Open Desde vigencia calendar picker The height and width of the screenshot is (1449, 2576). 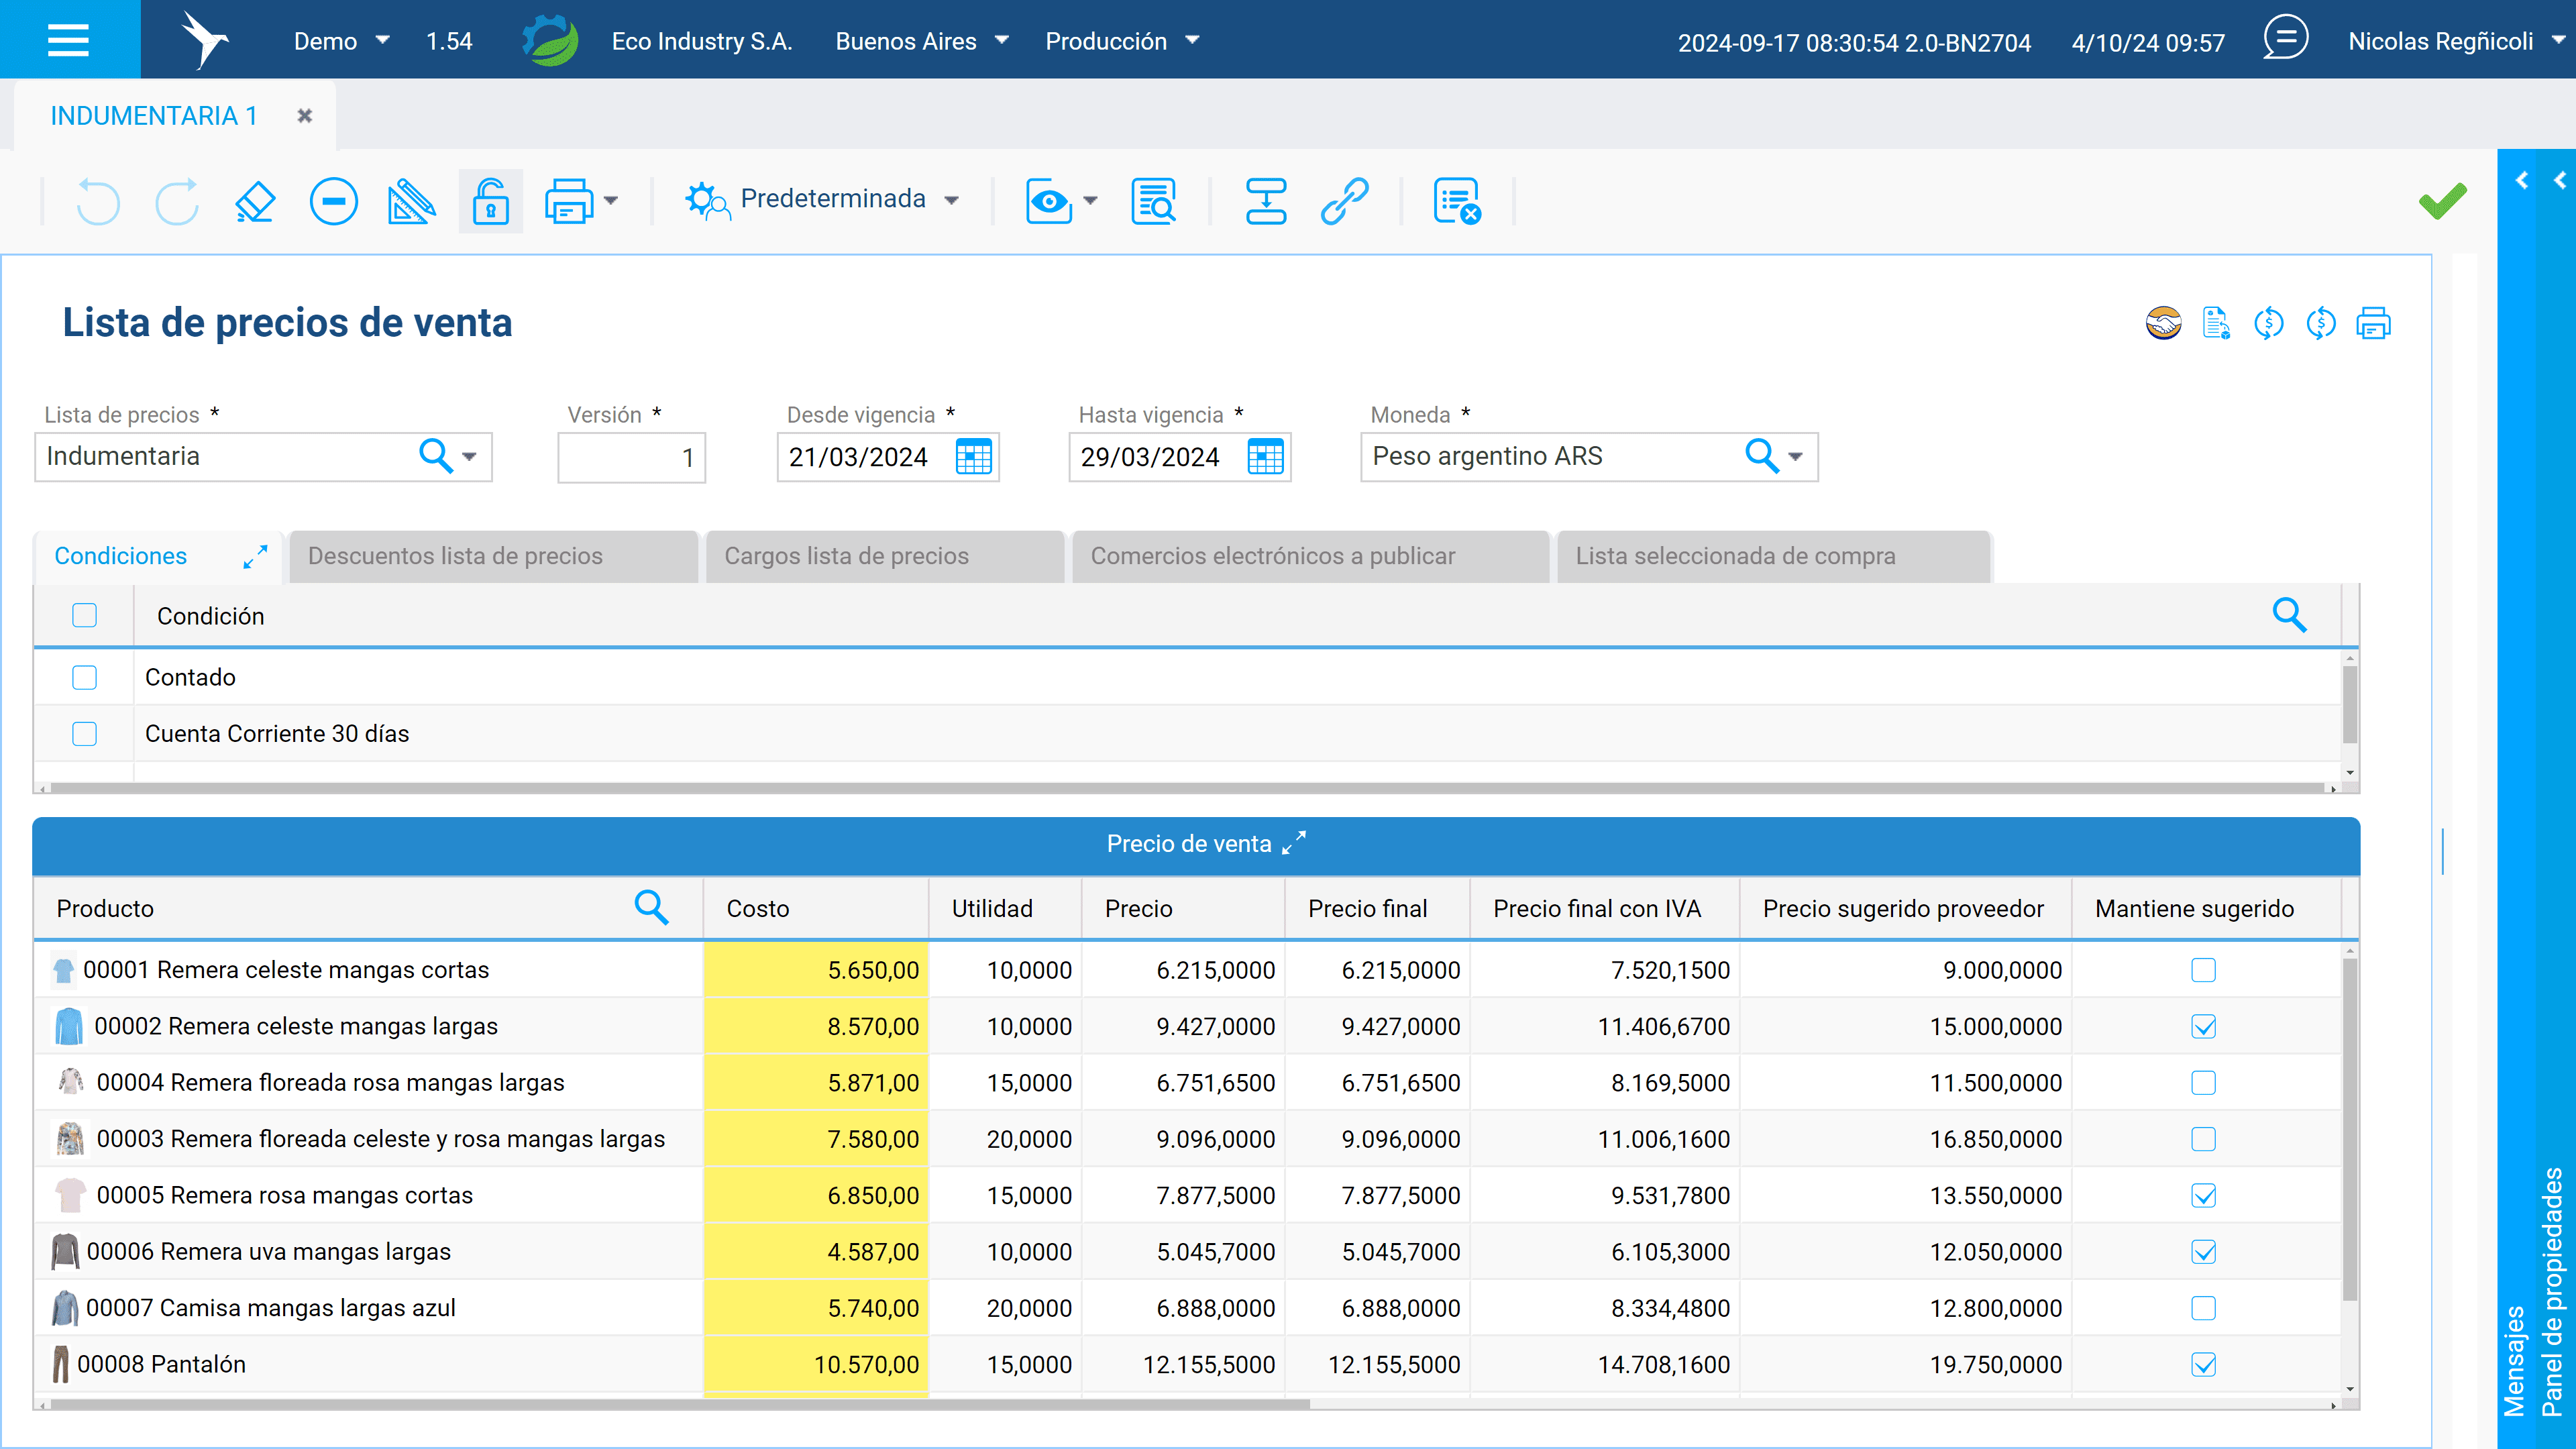click(973, 457)
